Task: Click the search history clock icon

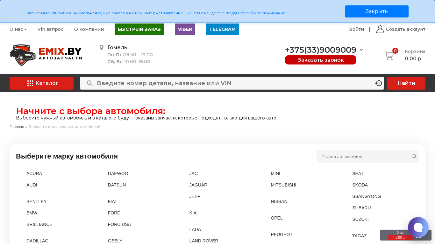Action: coord(379,83)
